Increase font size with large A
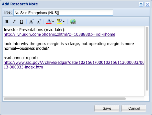The image size is (152, 115). (x=31, y=22)
